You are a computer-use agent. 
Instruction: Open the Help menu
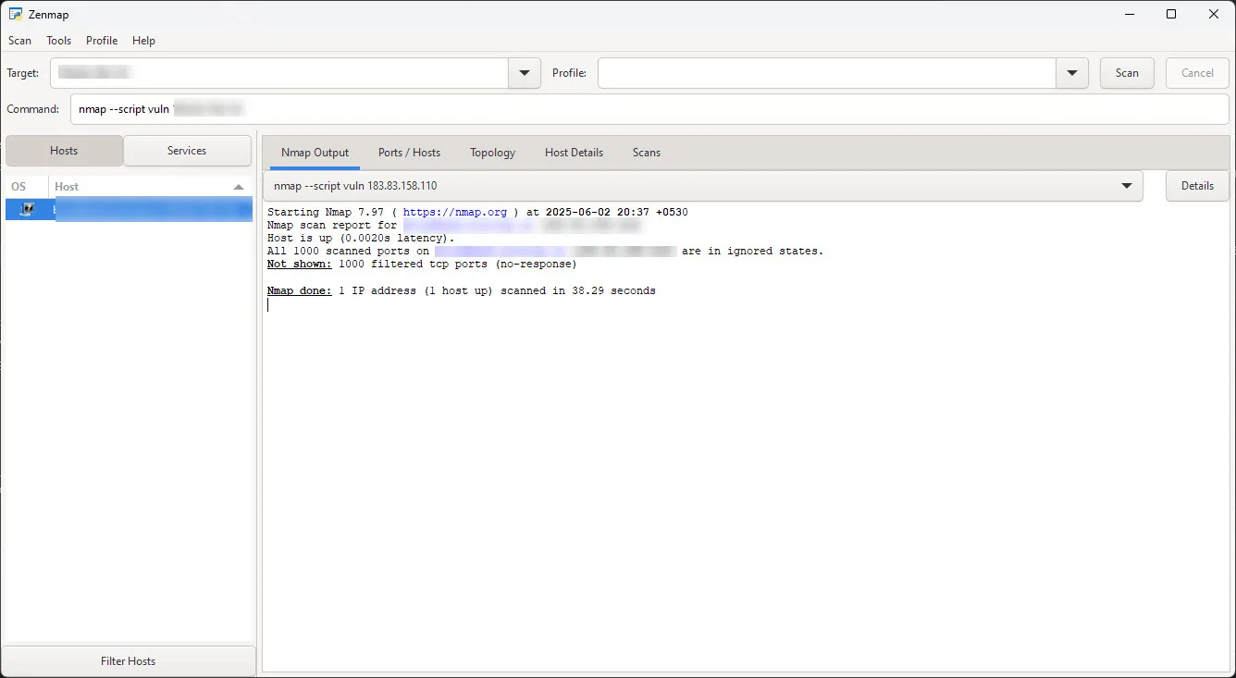143,41
